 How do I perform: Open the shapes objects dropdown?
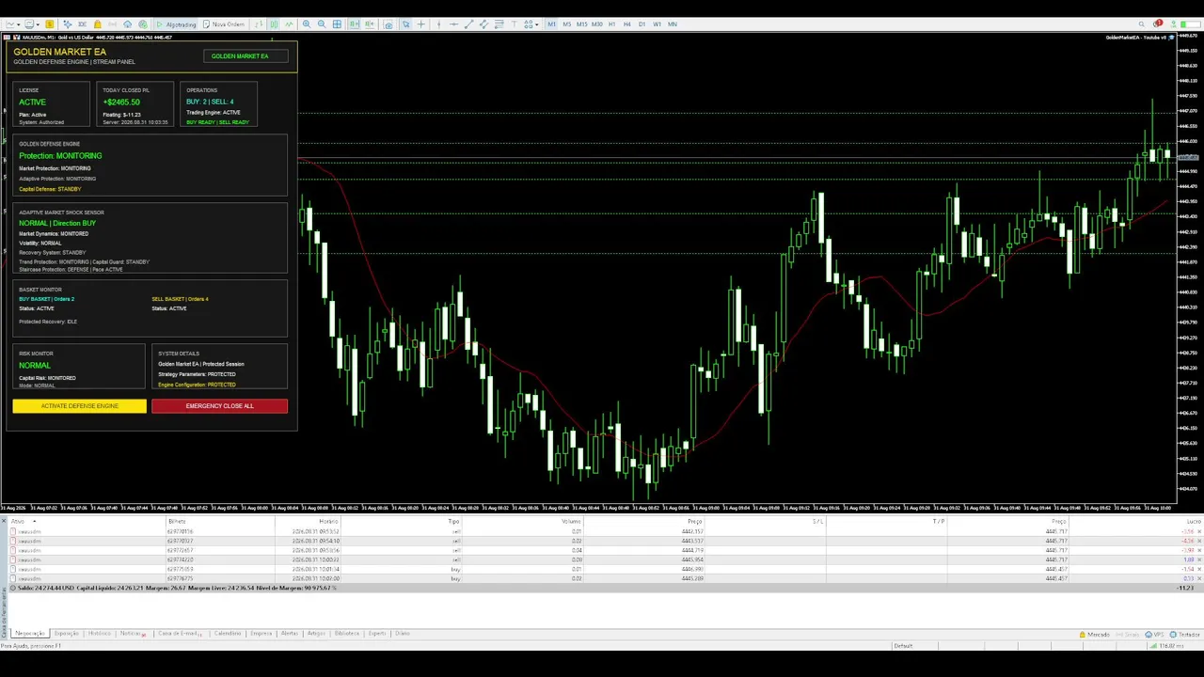click(x=537, y=24)
